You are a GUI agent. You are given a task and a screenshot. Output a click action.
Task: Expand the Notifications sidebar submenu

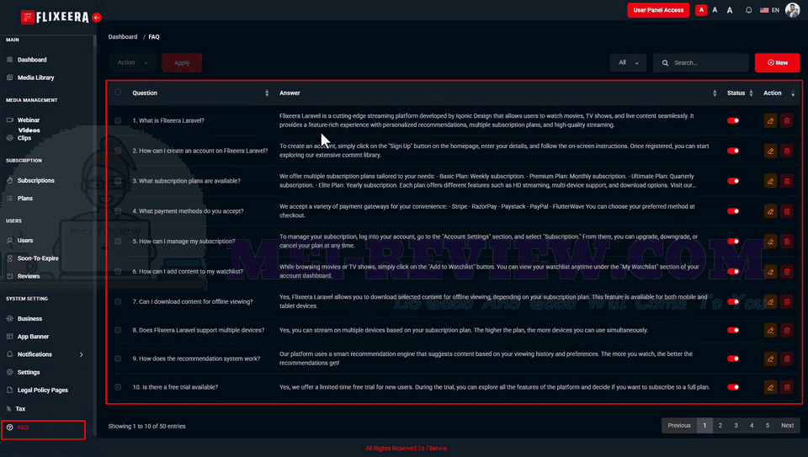point(81,354)
